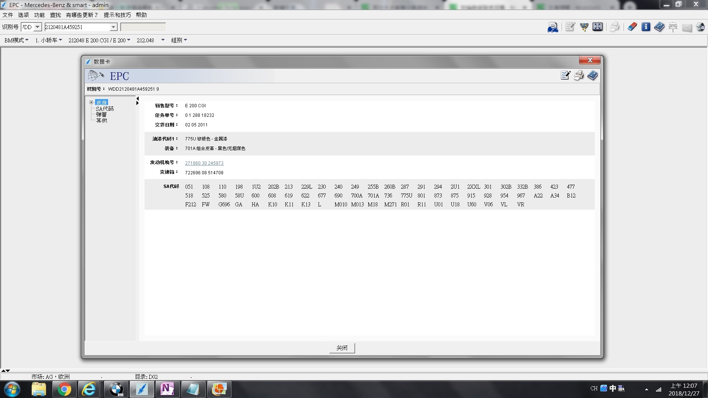Expand the 212.048 dropdown

[150, 40]
